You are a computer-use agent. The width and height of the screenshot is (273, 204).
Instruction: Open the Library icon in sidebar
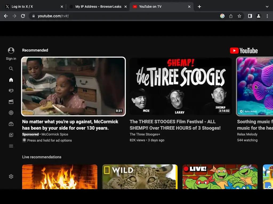11,135
